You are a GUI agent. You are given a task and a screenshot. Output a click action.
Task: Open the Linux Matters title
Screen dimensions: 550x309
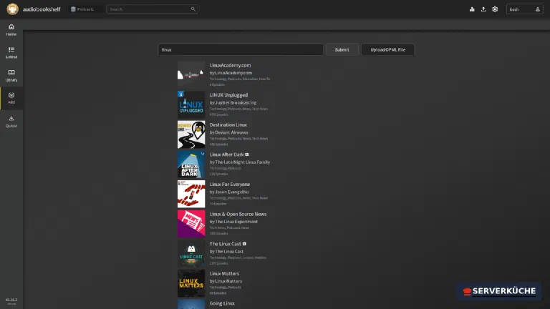224,274
